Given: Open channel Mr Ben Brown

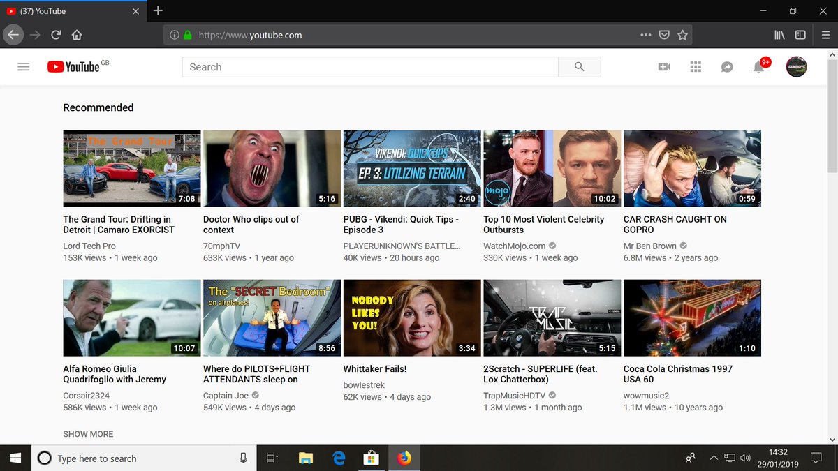Looking at the screenshot, I should 650,246.
